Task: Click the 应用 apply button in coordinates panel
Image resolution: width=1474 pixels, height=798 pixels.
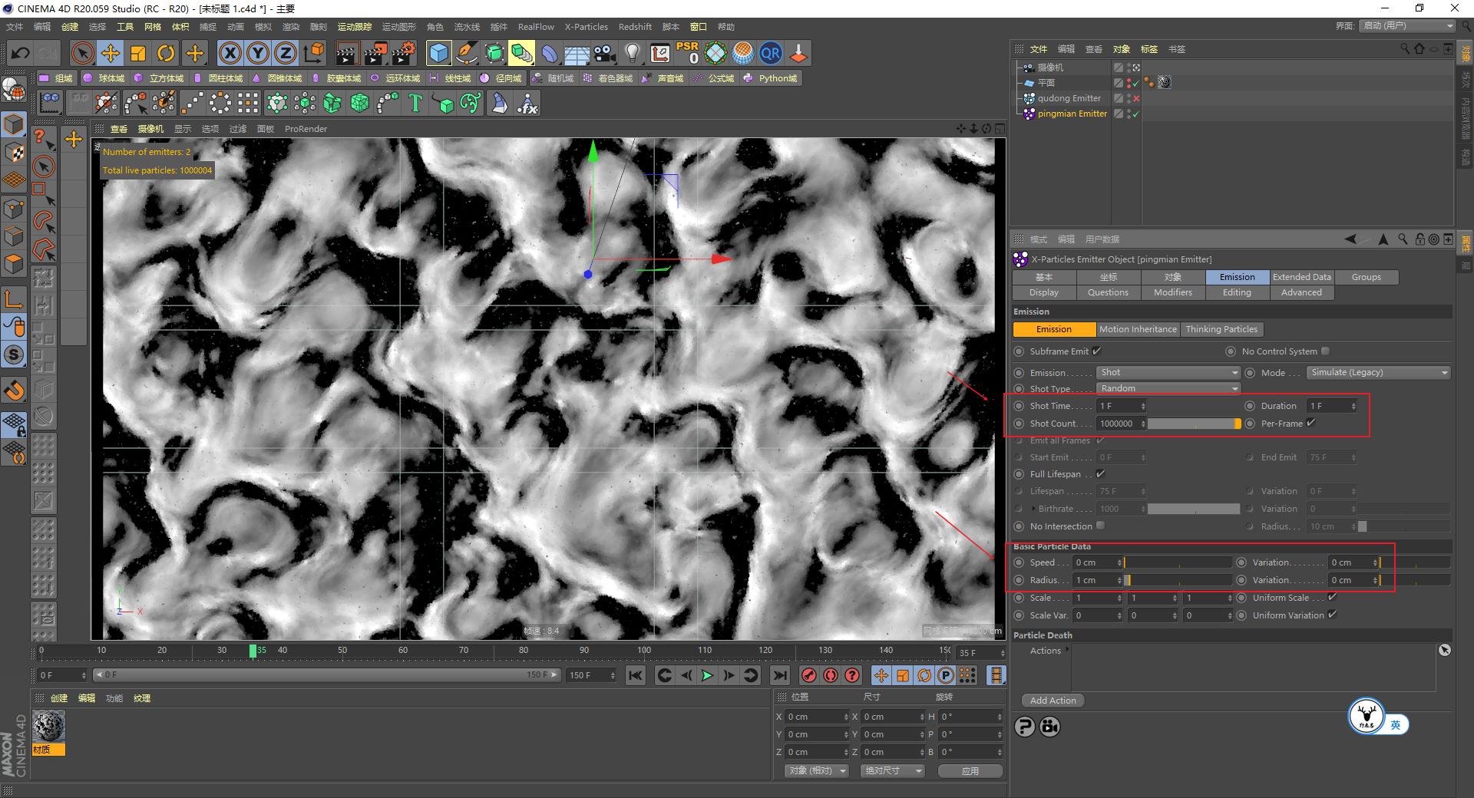Action: [x=970, y=770]
